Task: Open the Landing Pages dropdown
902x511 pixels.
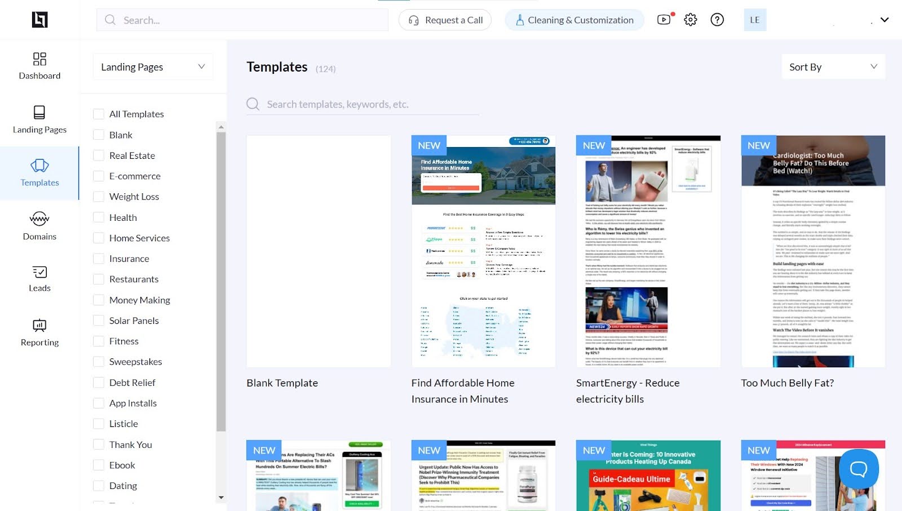Action: pos(153,67)
